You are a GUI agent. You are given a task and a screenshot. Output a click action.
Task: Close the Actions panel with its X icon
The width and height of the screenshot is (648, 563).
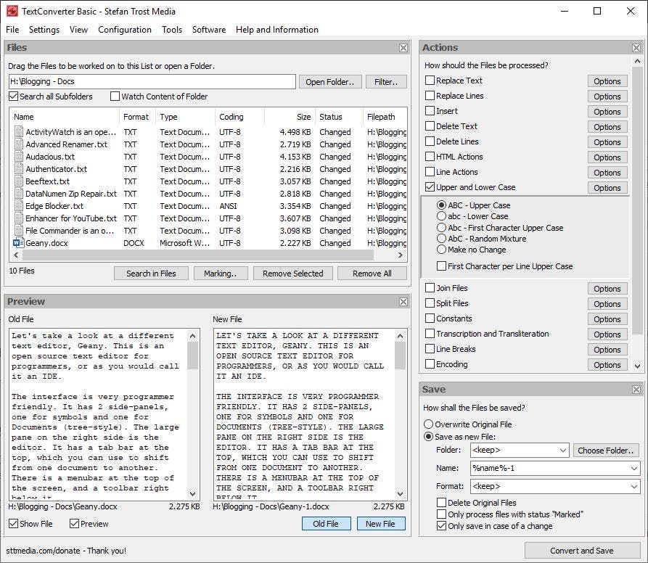pyautogui.click(x=636, y=48)
